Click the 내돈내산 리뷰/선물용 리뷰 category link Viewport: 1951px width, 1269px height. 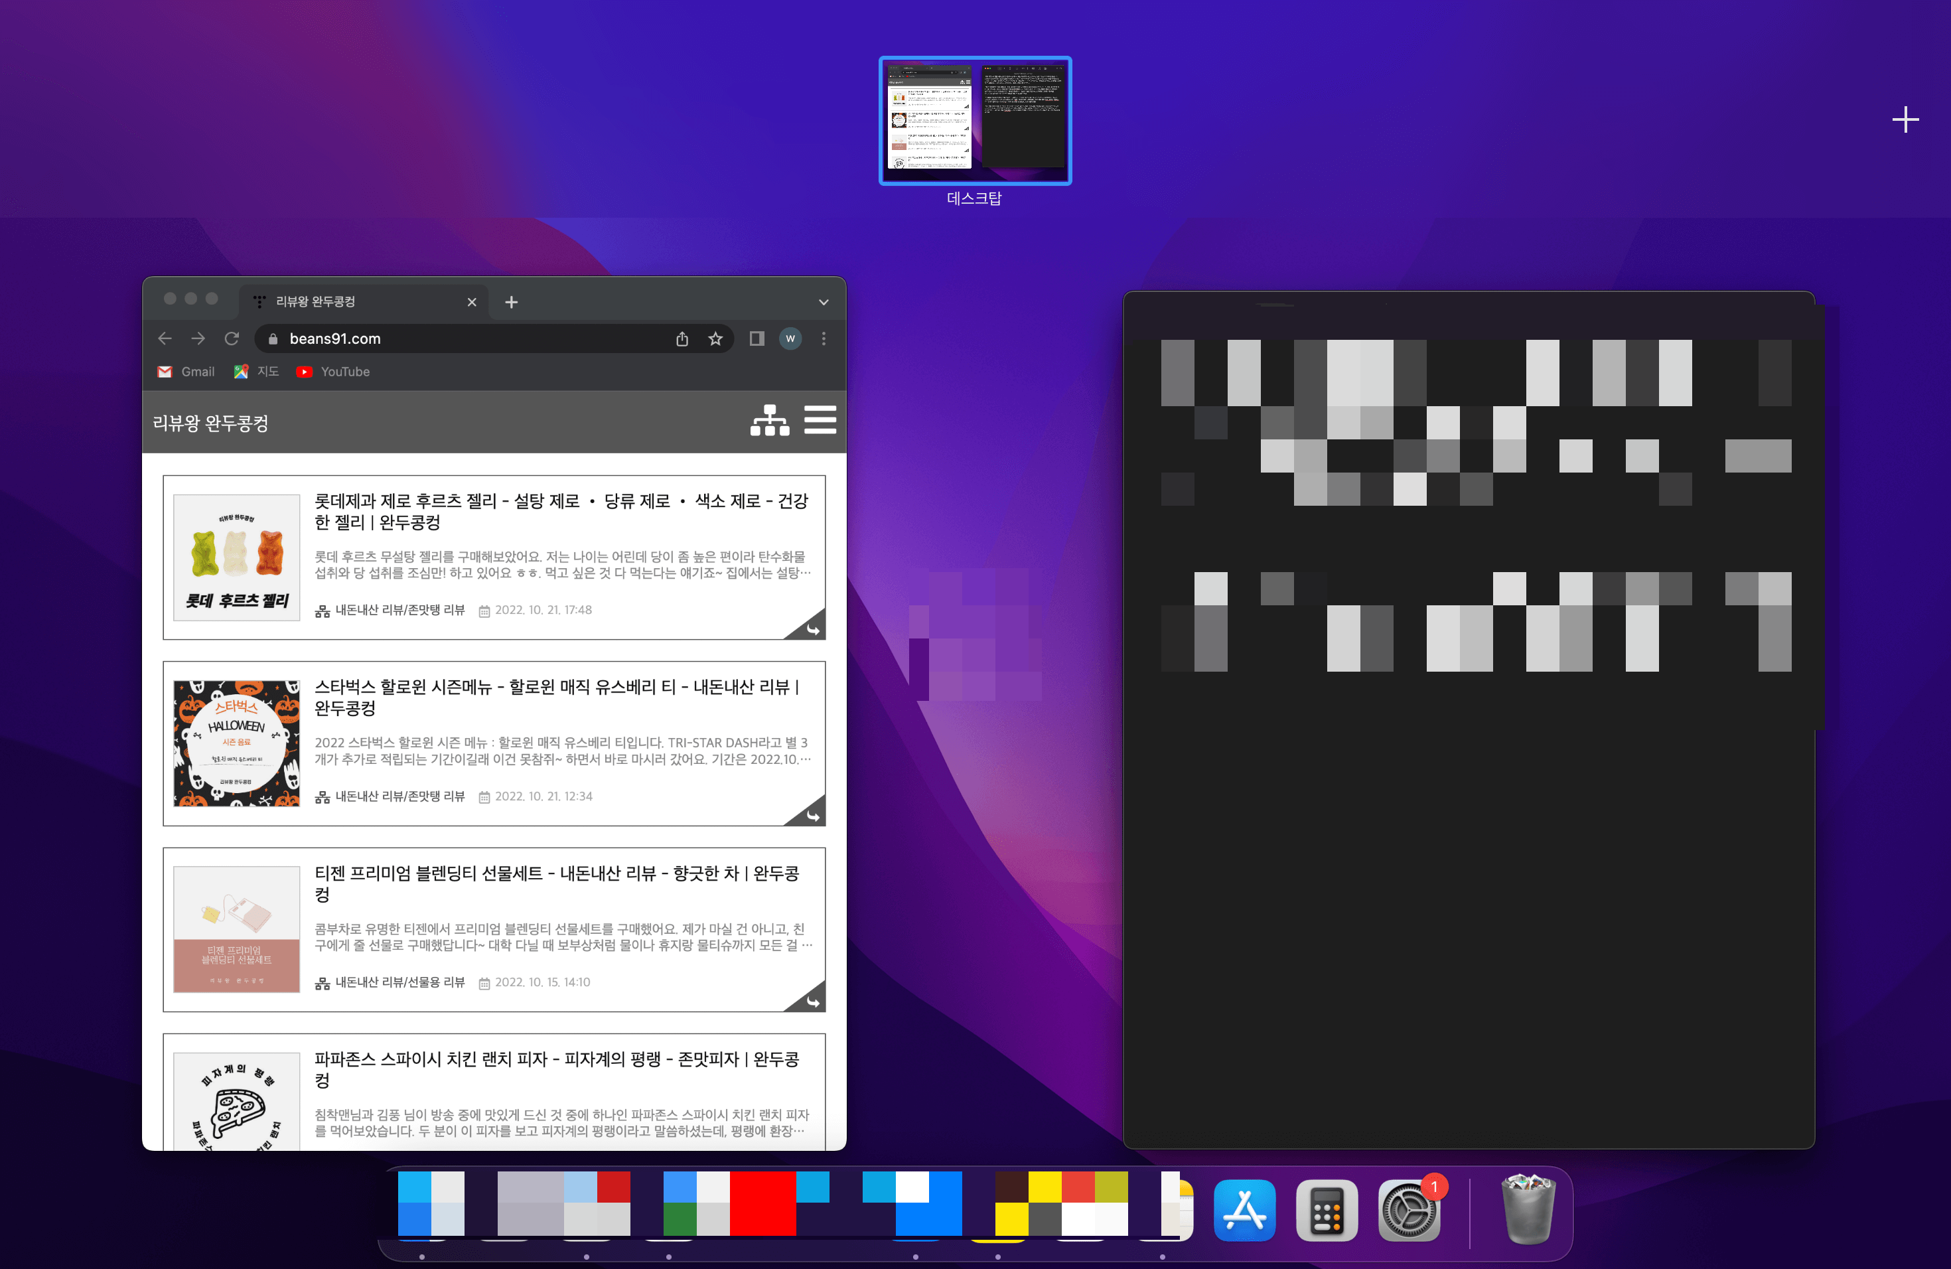400,982
